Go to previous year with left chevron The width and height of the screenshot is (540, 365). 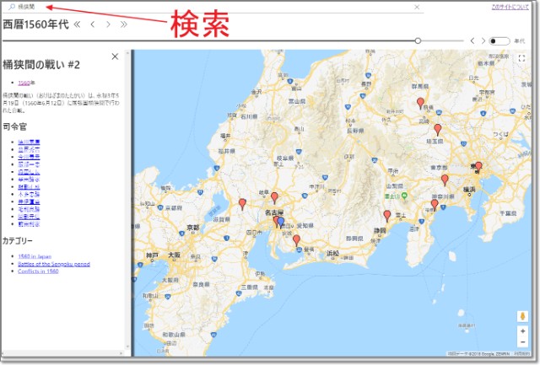point(93,24)
